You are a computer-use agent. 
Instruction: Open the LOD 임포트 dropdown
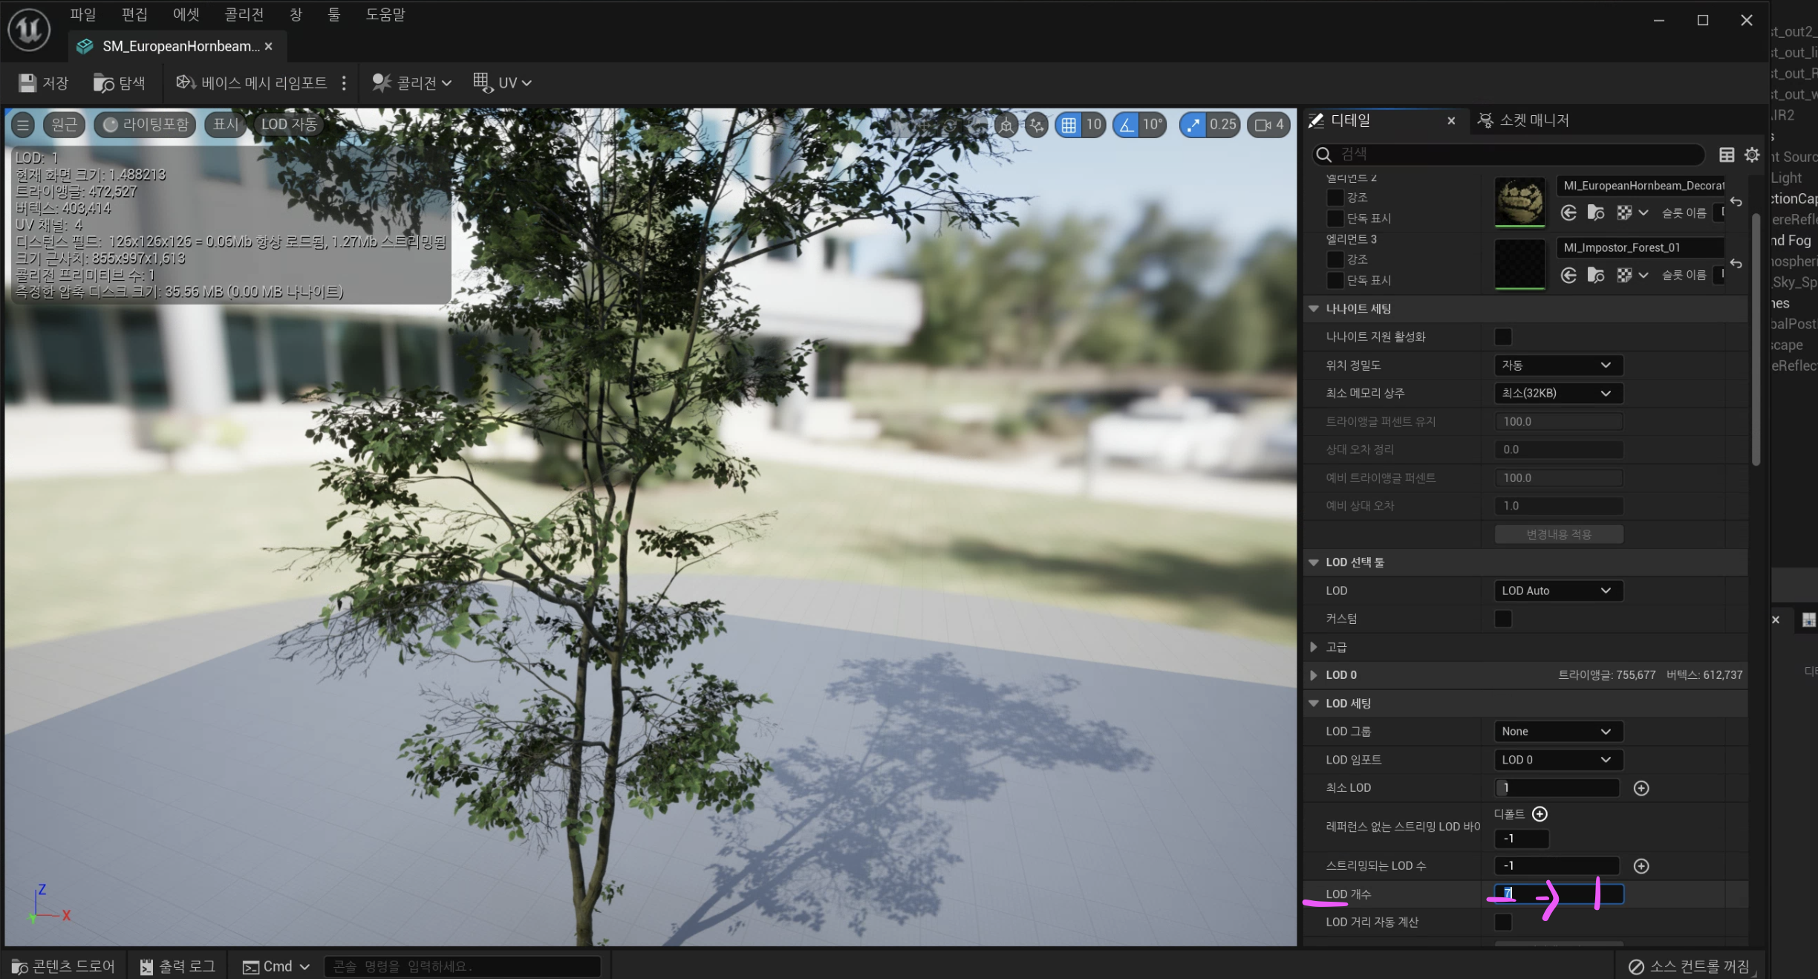pos(1558,760)
